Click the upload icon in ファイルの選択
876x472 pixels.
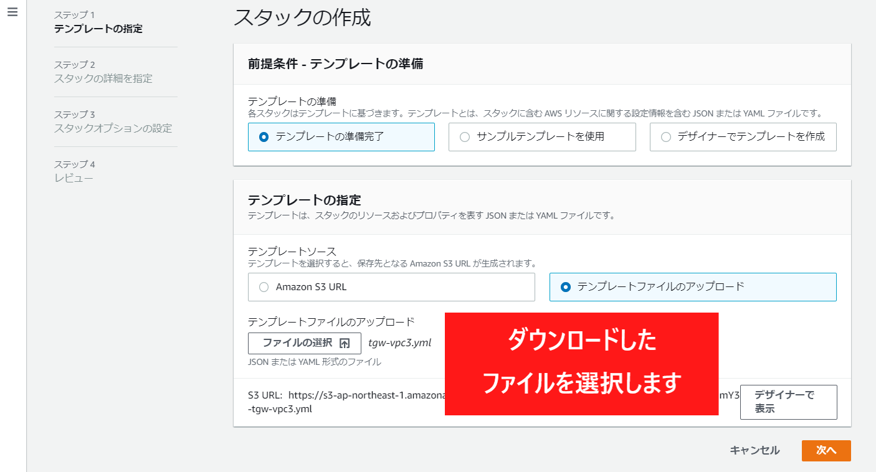345,343
